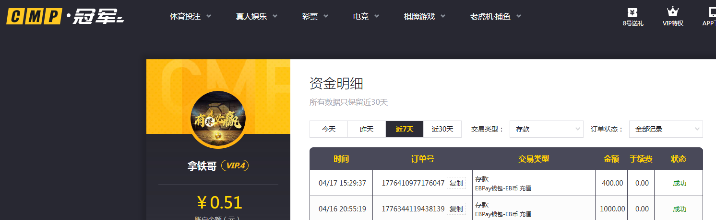
Task: Click the user avatar 有球必赢
Action: pos(218,118)
